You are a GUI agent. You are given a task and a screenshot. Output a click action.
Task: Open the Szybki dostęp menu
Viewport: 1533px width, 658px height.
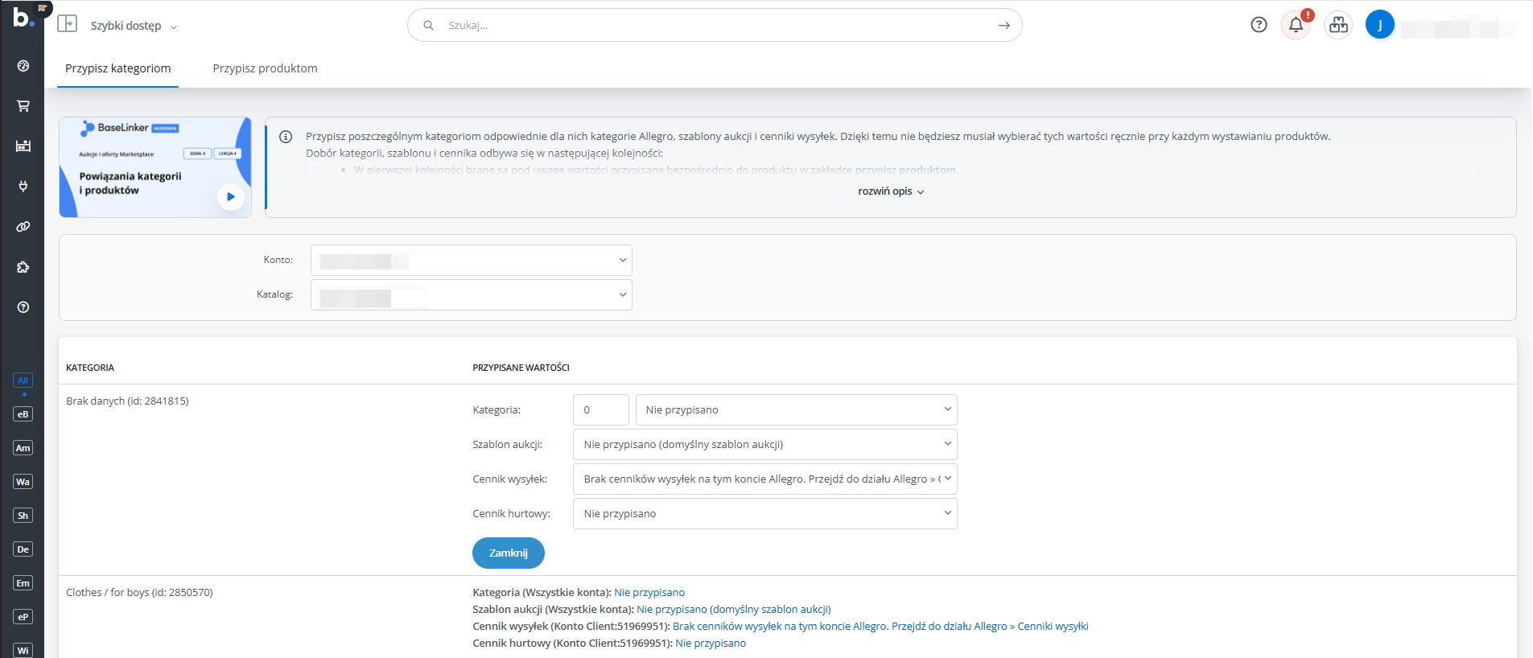click(133, 26)
